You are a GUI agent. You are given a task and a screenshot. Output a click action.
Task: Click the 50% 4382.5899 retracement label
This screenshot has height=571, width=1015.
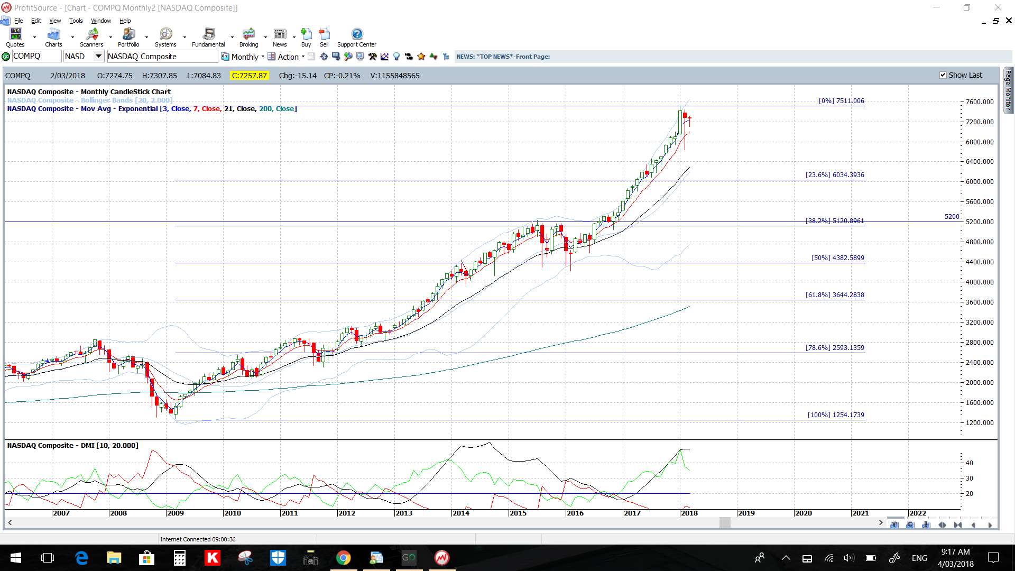[838, 258]
